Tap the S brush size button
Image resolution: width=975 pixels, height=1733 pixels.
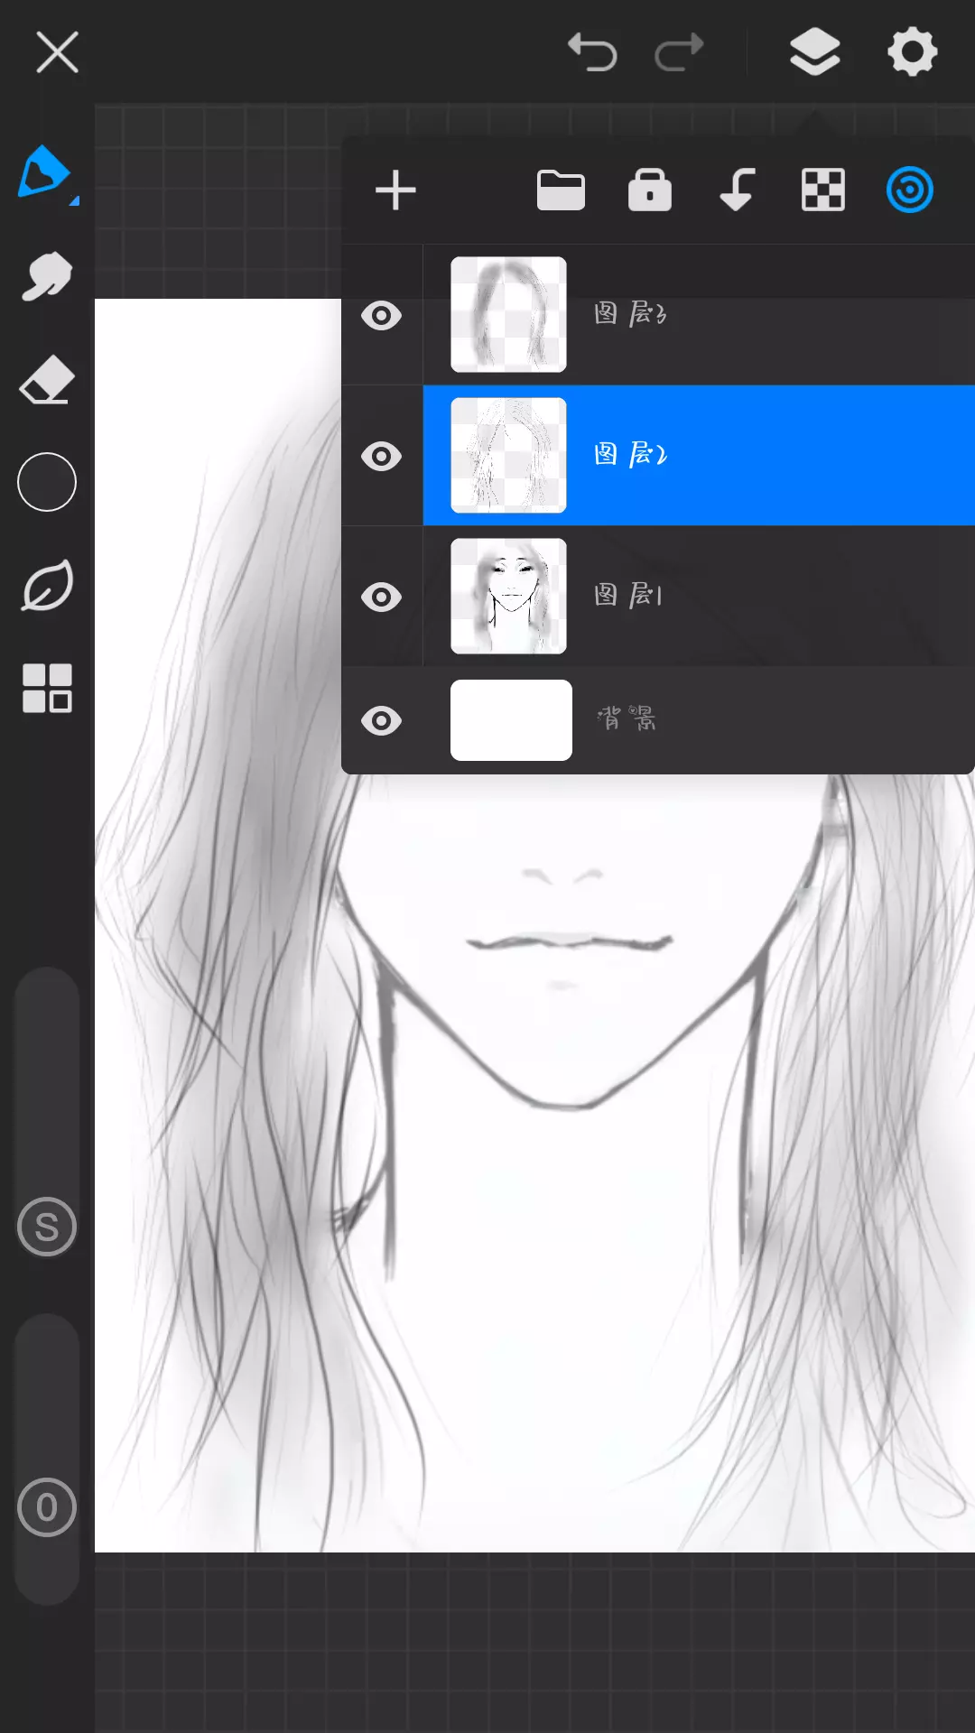[x=47, y=1227]
